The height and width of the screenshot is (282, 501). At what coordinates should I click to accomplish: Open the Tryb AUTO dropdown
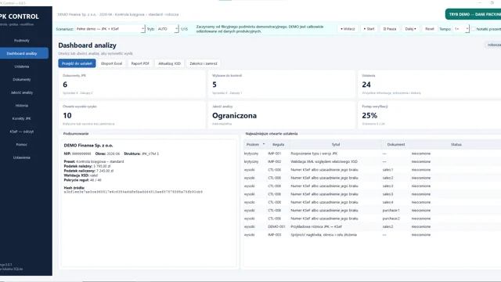tap(168, 29)
